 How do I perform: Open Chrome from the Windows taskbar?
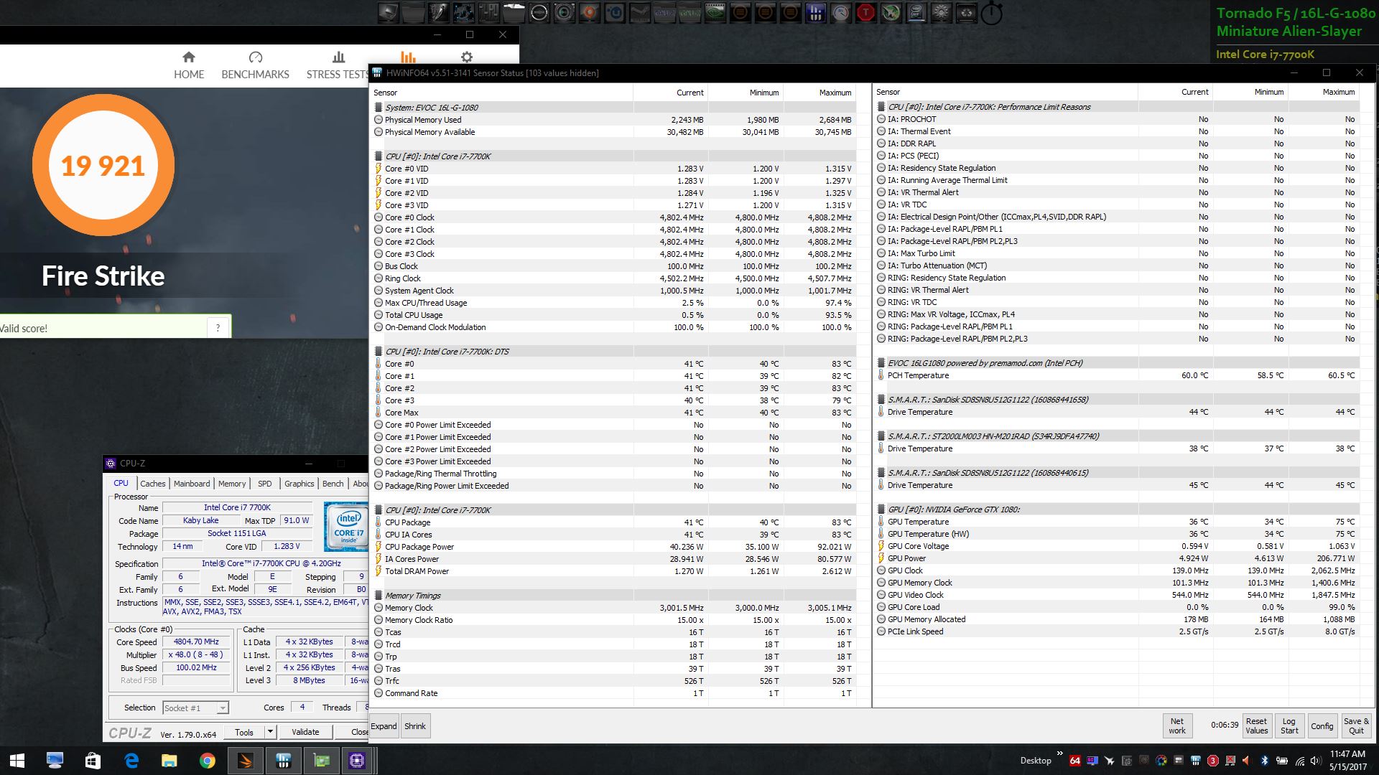point(207,761)
